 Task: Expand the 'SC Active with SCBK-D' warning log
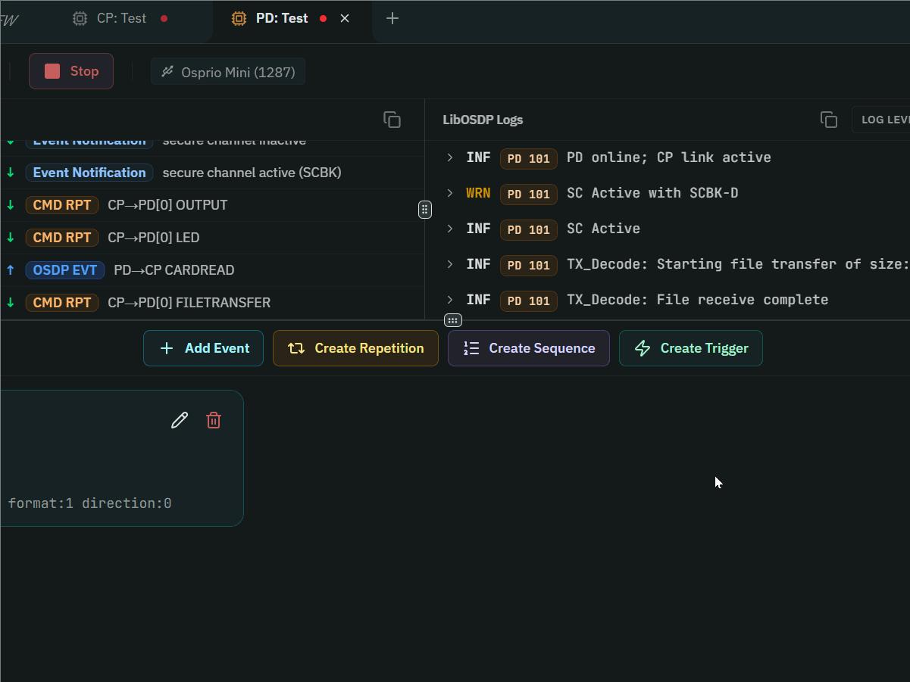click(x=449, y=193)
